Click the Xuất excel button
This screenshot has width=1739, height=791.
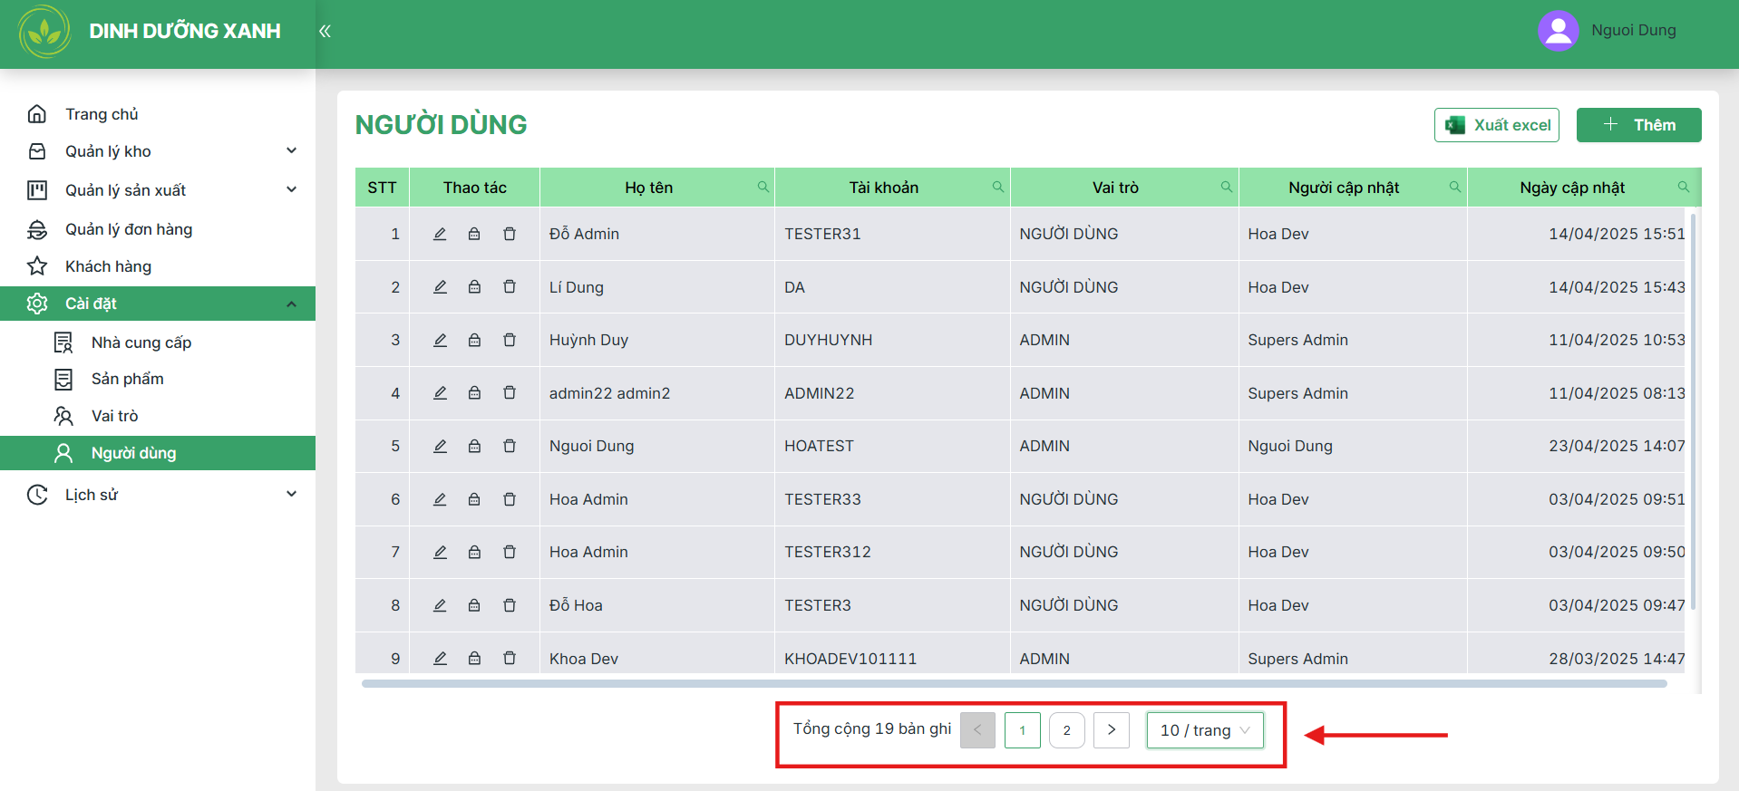click(x=1497, y=125)
